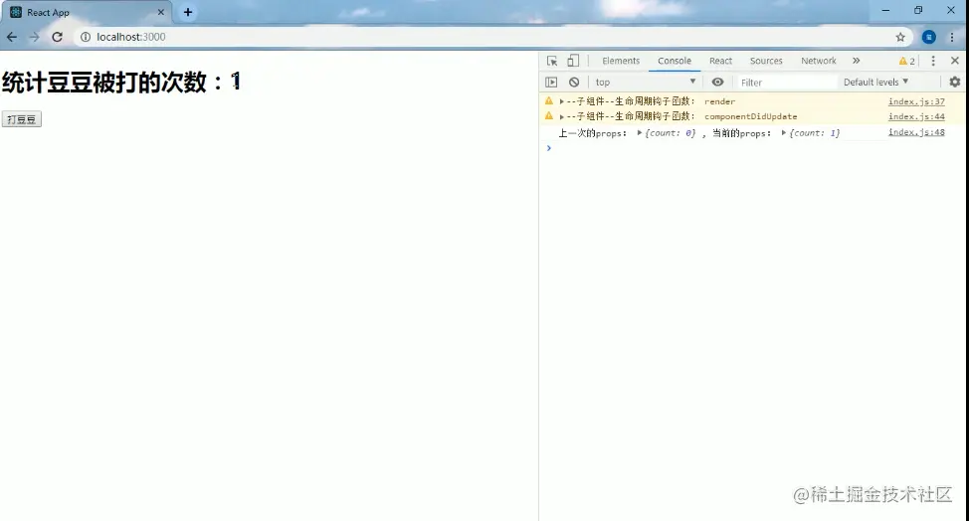969x521 pixels.
Task: Open console settings gear
Action: [955, 82]
